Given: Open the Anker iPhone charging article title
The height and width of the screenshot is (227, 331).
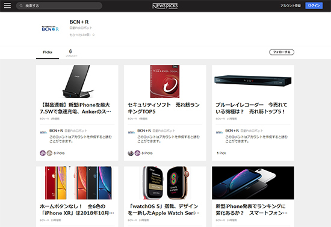Looking at the screenshot, I should pos(76,108).
